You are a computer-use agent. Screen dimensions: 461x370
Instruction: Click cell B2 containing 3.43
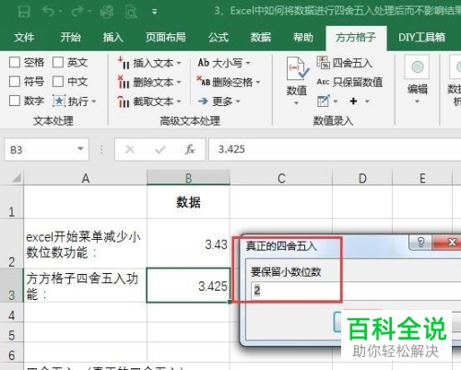point(188,244)
